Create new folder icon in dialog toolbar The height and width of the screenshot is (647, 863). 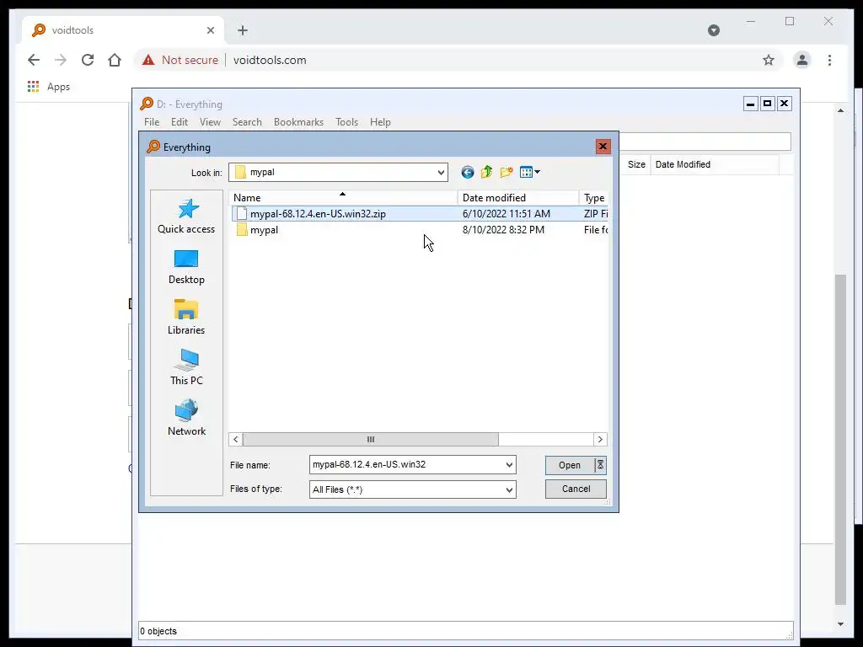click(x=507, y=172)
